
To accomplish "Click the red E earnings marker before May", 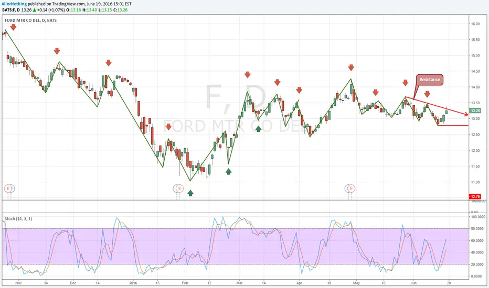I will coord(351,189).
